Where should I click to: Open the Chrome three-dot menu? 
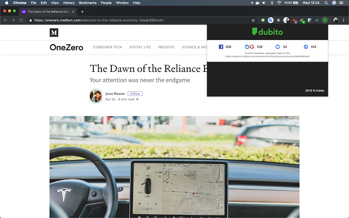(x=344, y=20)
